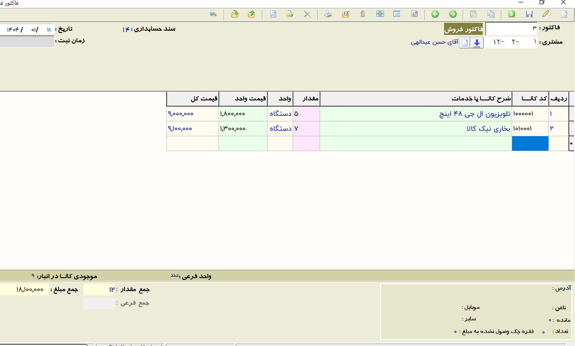Open customer list with blue down arrow

[x=477, y=43]
